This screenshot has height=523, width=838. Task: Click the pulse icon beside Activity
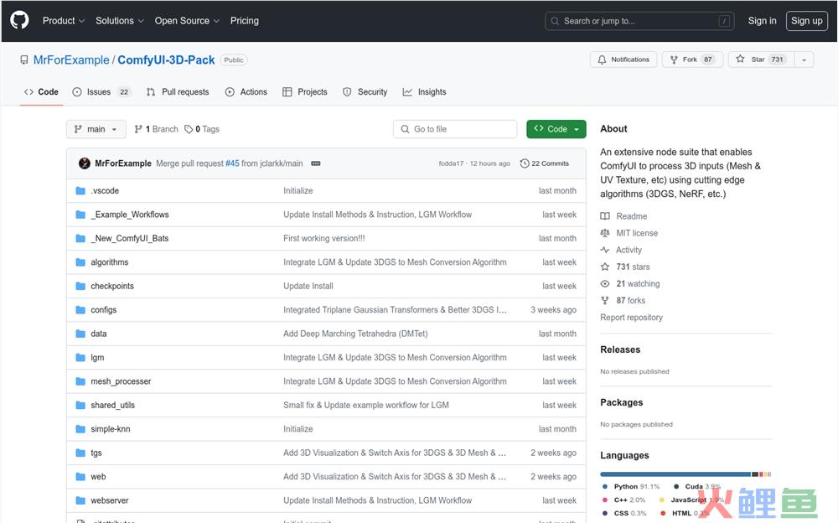coord(605,250)
